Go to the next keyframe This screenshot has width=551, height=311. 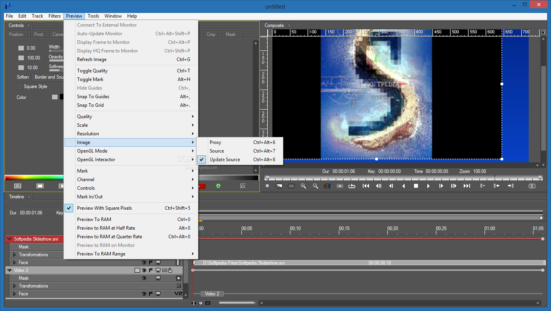click(454, 186)
